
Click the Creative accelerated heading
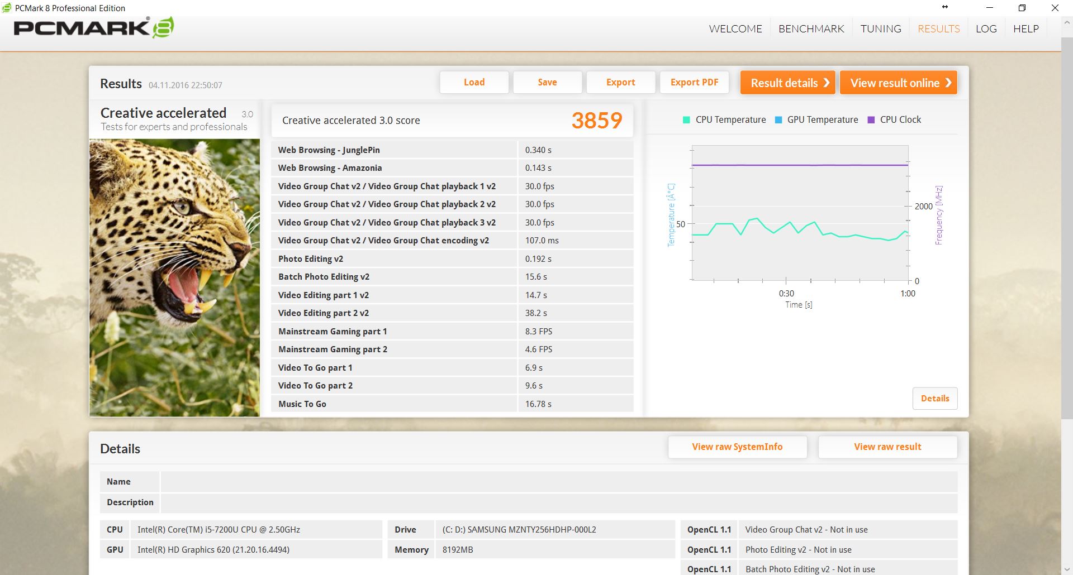(x=163, y=113)
